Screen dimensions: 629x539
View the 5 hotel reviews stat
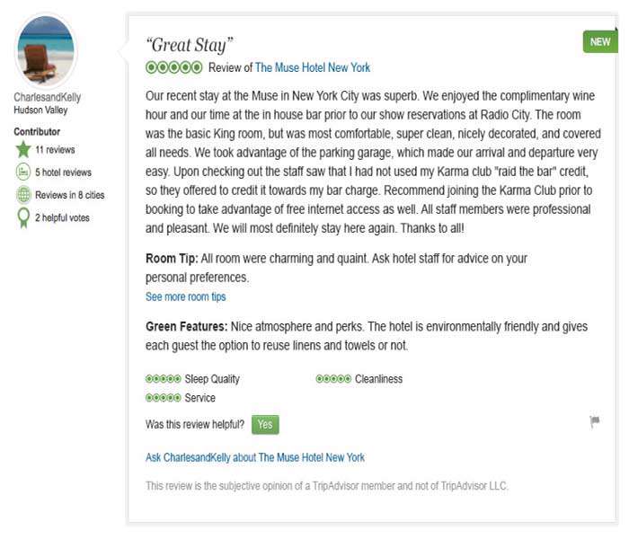(x=64, y=172)
